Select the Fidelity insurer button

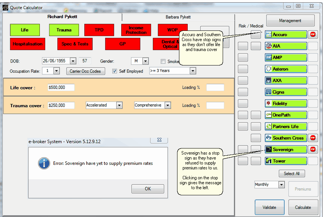[x=286, y=103]
